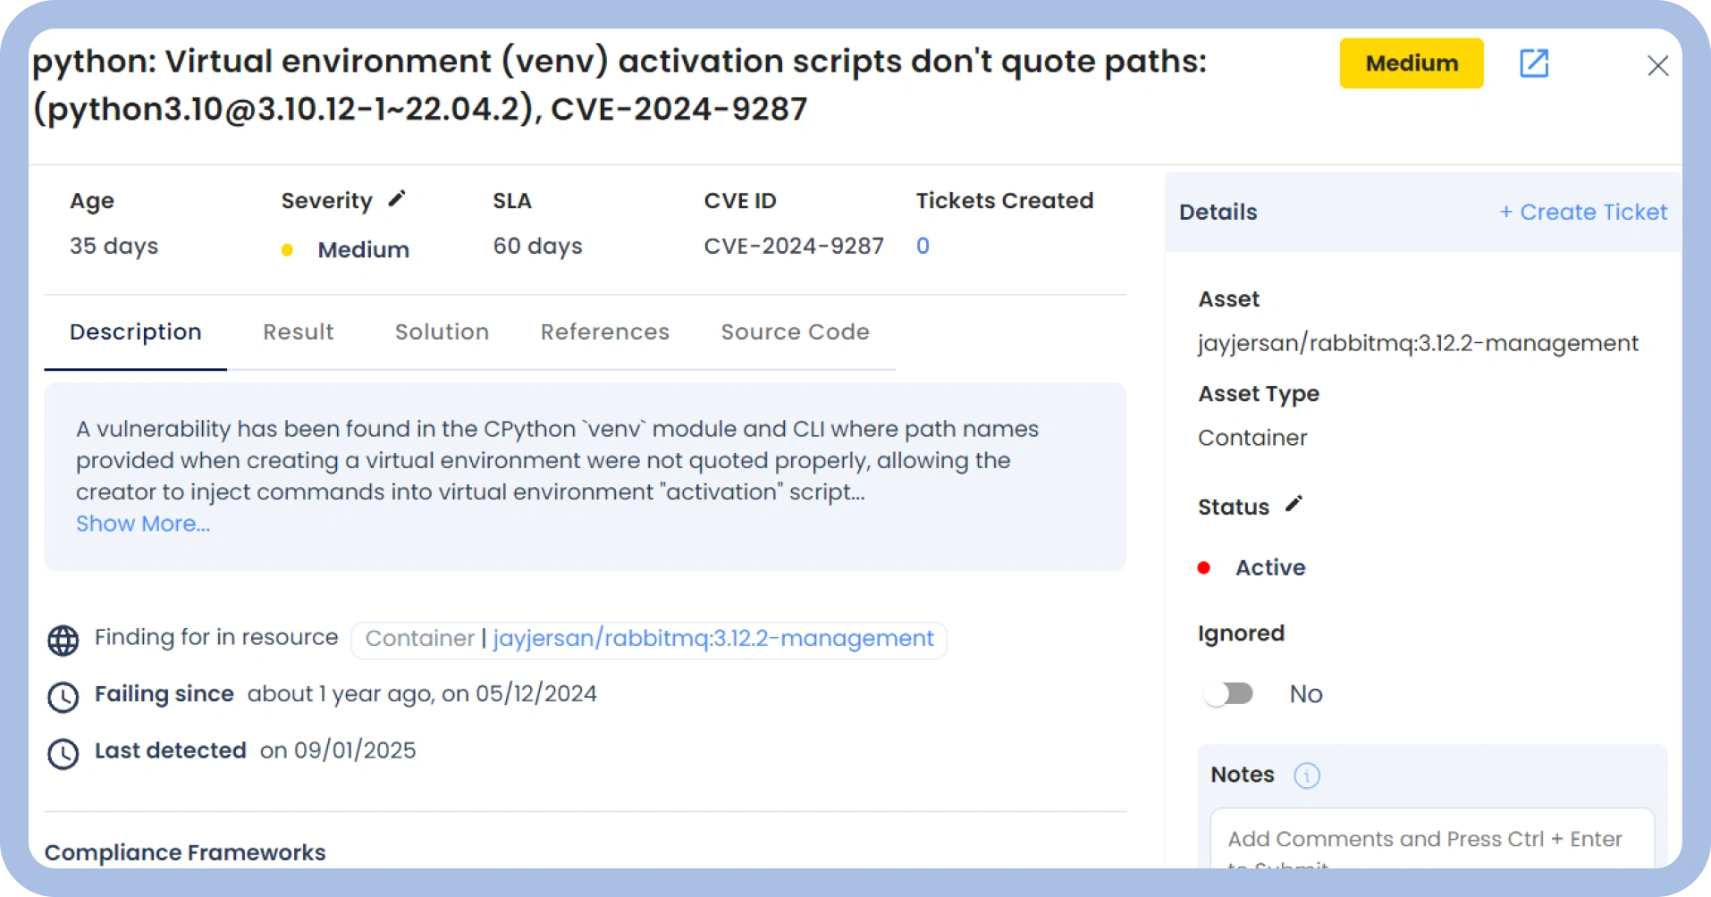Viewport: 1711px width, 897px height.
Task: Click the Tickets Created count 0
Action: (923, 247)
